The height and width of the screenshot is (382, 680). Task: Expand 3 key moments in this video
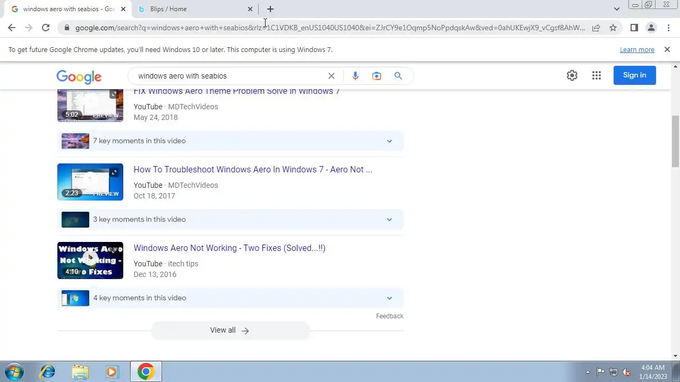click(x=231, y=219)
